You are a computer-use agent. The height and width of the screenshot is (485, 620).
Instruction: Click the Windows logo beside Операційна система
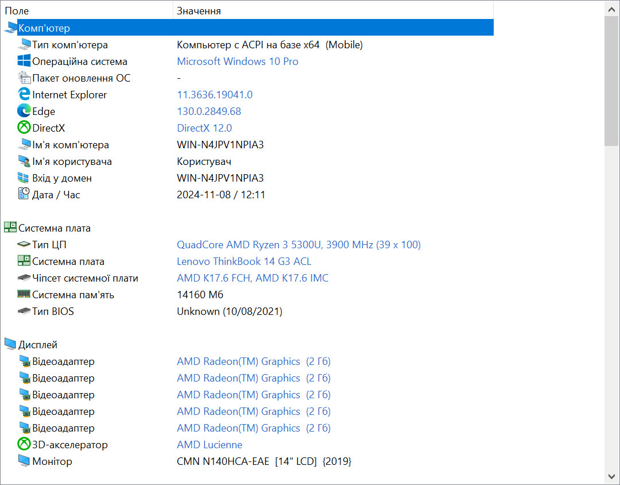tap(24, 61)
